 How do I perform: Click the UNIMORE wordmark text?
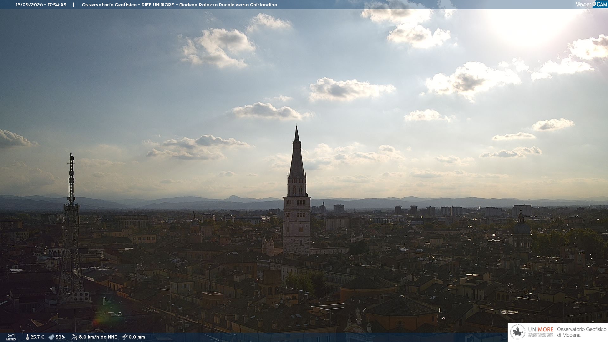pos(541,330)
